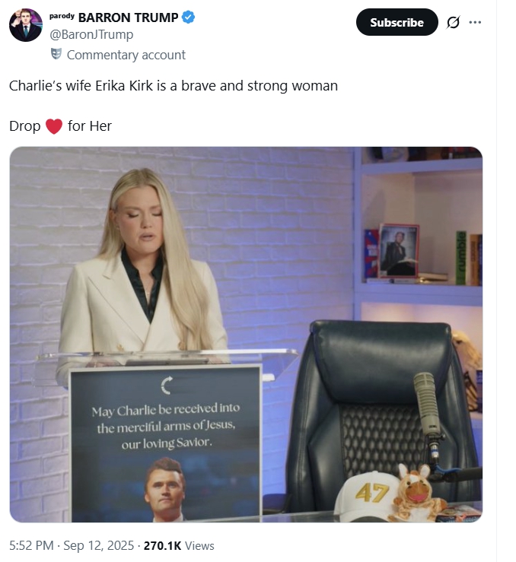The image size is (516, 562).
Task: Click the parody label beside name
Action: (62, 16)
